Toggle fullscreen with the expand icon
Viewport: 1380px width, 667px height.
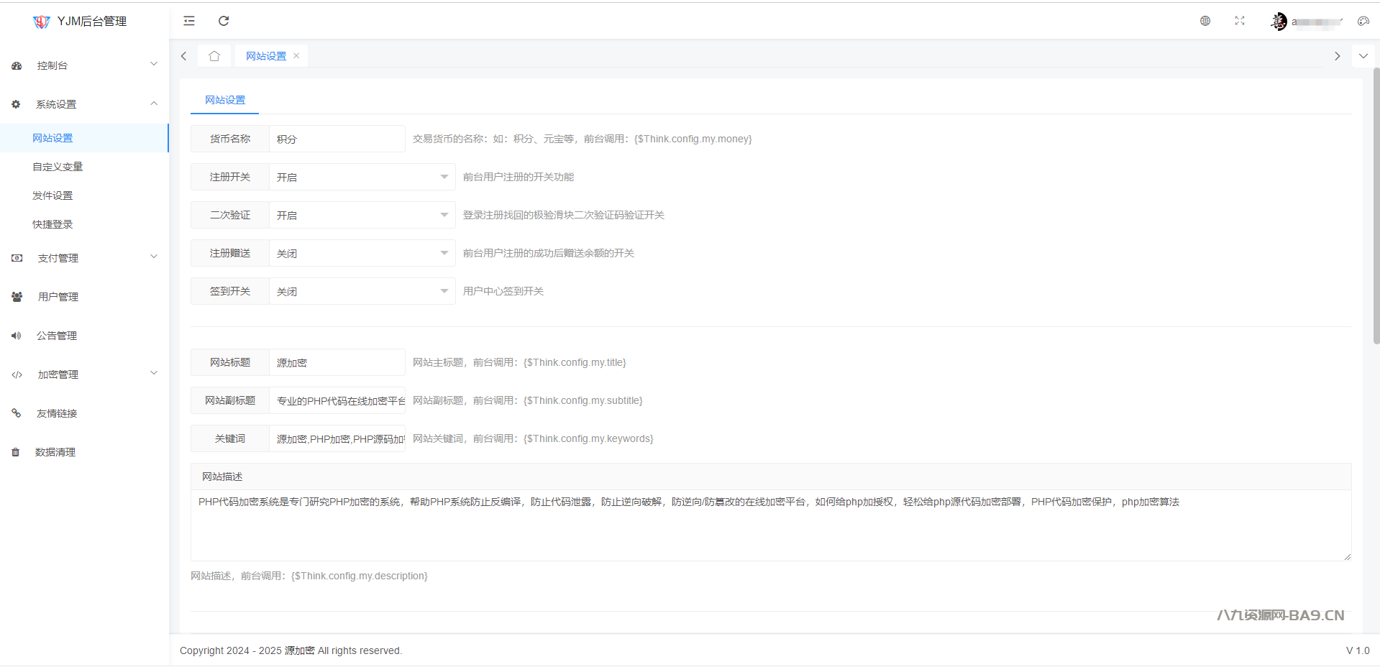pos(1240,21)
